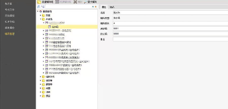Select the 请购单 tree item
Screen dimensions: 228x109
click(49, 84)
